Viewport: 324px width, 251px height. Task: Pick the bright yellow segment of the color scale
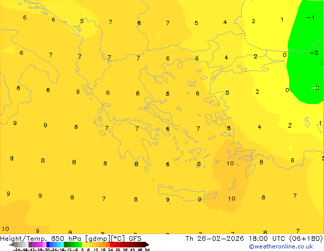tap(83, 244)
